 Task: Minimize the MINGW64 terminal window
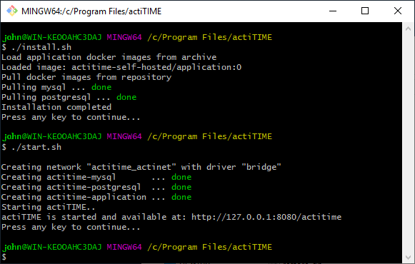click(333, 11)
